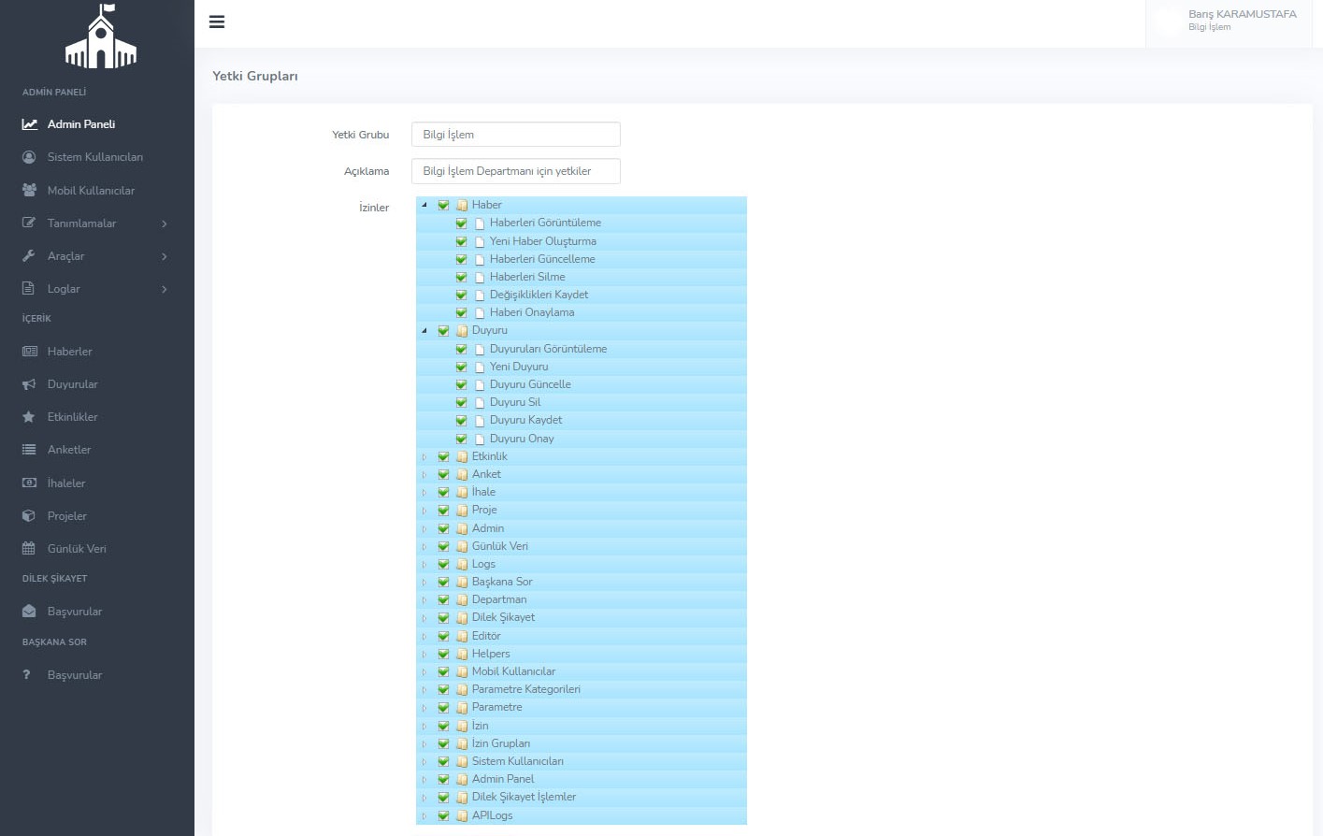
Task: Uncheck the Haber group checkbox
Action: click(x=443, y=205)
